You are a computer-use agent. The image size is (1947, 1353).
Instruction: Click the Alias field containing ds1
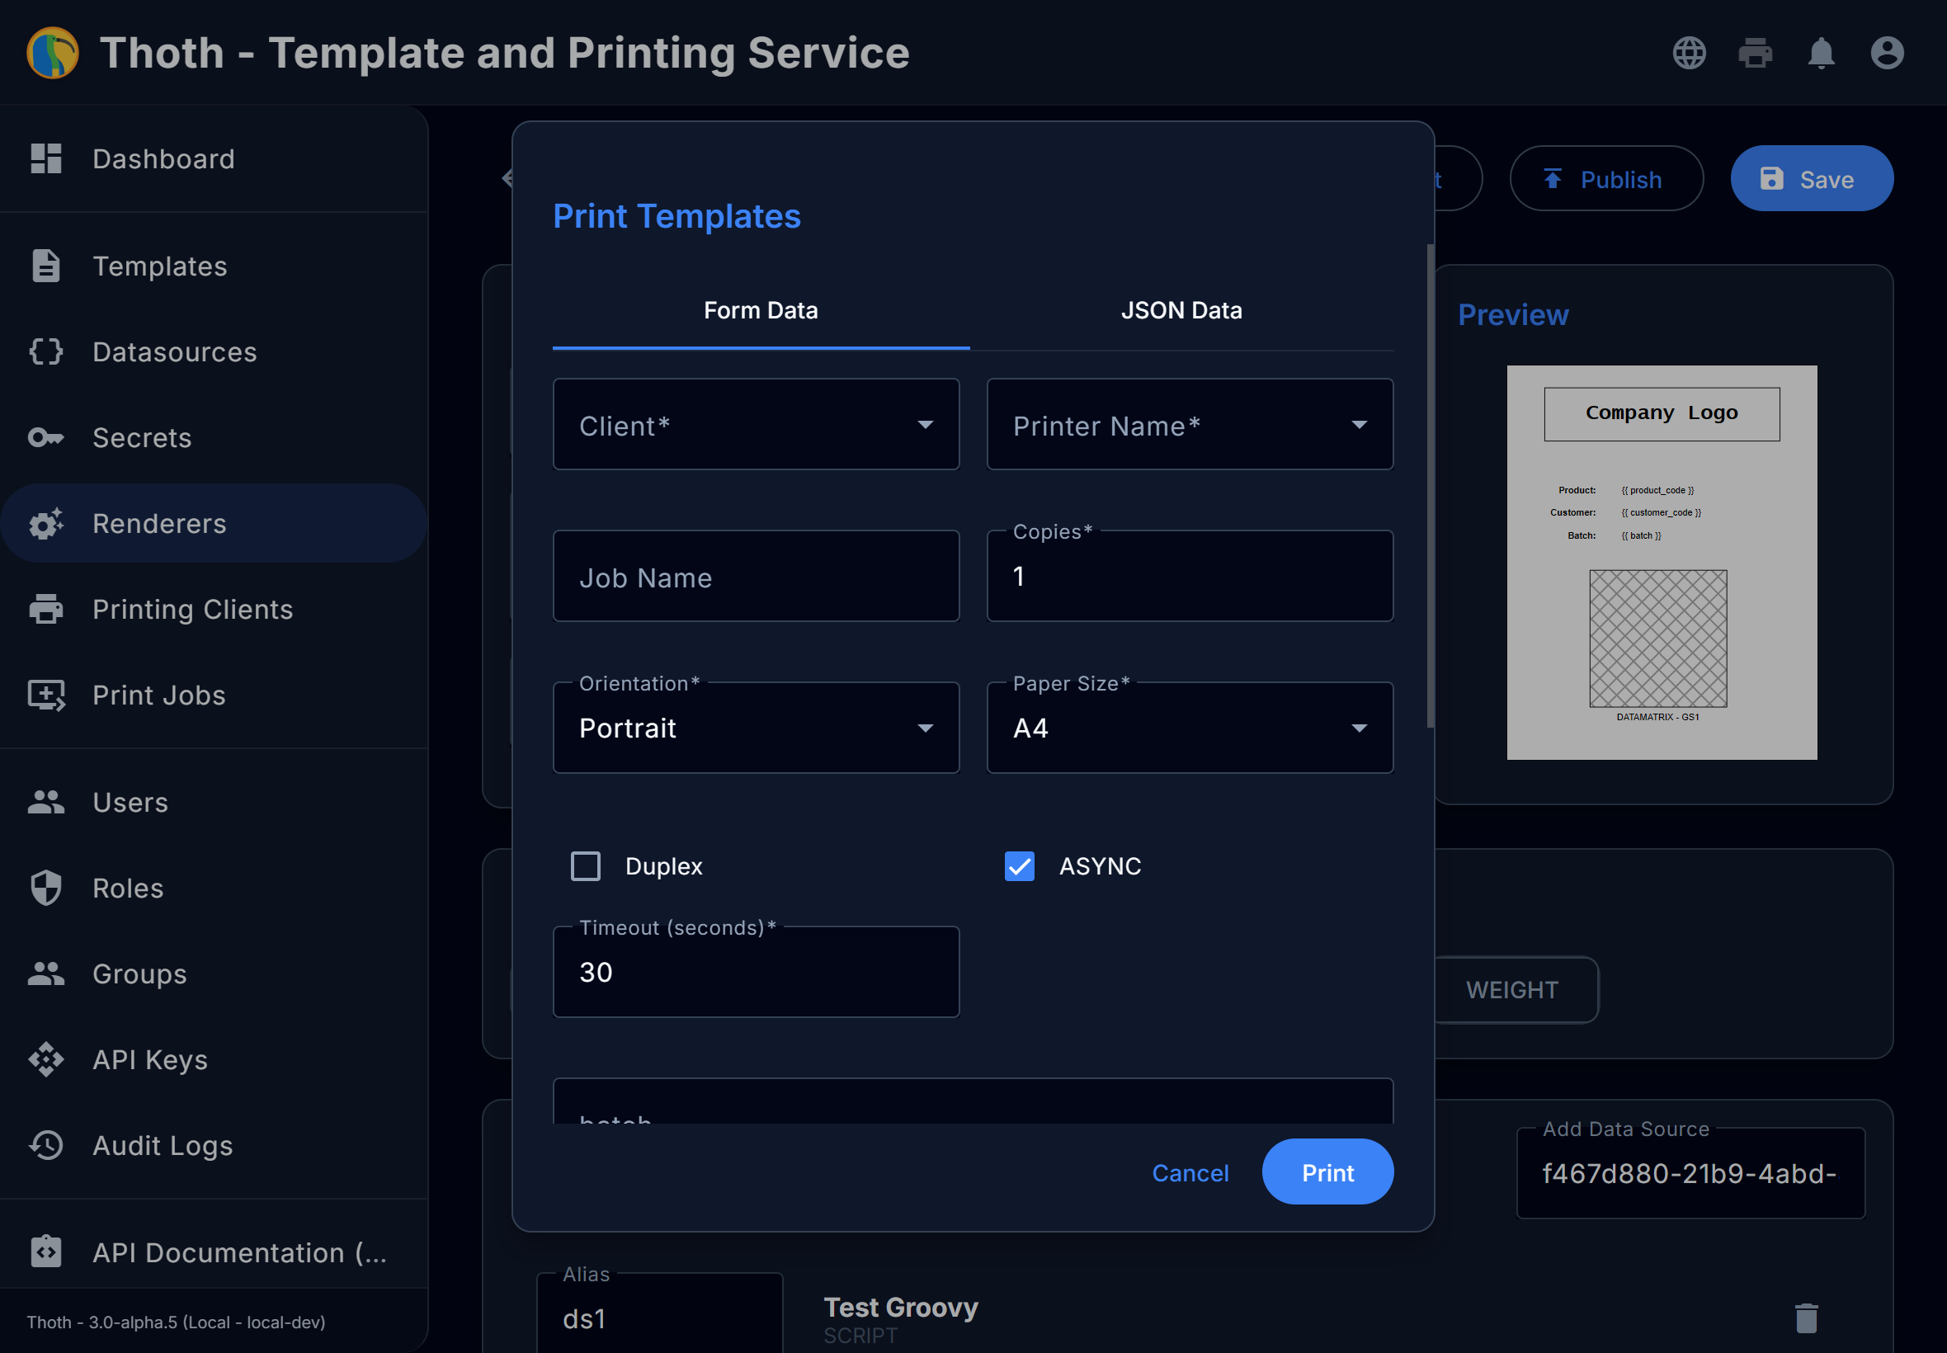[x=659, y=1314]
